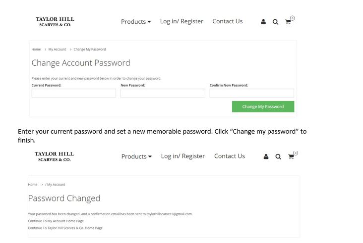The width and height of the screenshot is (363, 243).
Task: Open Contact Us in top header
Action: [x=228, y=21]
